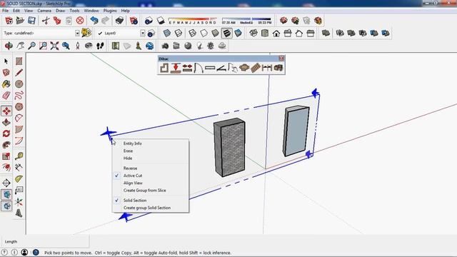Open the File menu

pyautogui.click(x=5, y=11)
